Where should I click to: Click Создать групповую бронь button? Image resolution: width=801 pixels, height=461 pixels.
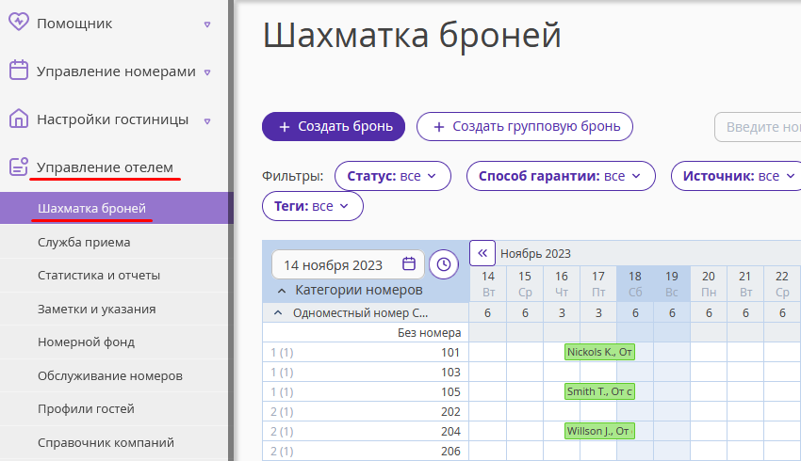point(525,126)
